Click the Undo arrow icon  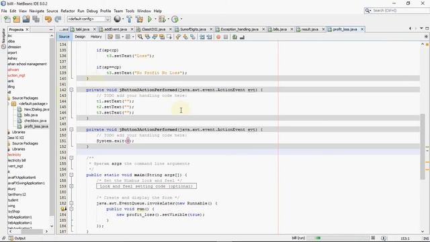click(x=48, y=19)
